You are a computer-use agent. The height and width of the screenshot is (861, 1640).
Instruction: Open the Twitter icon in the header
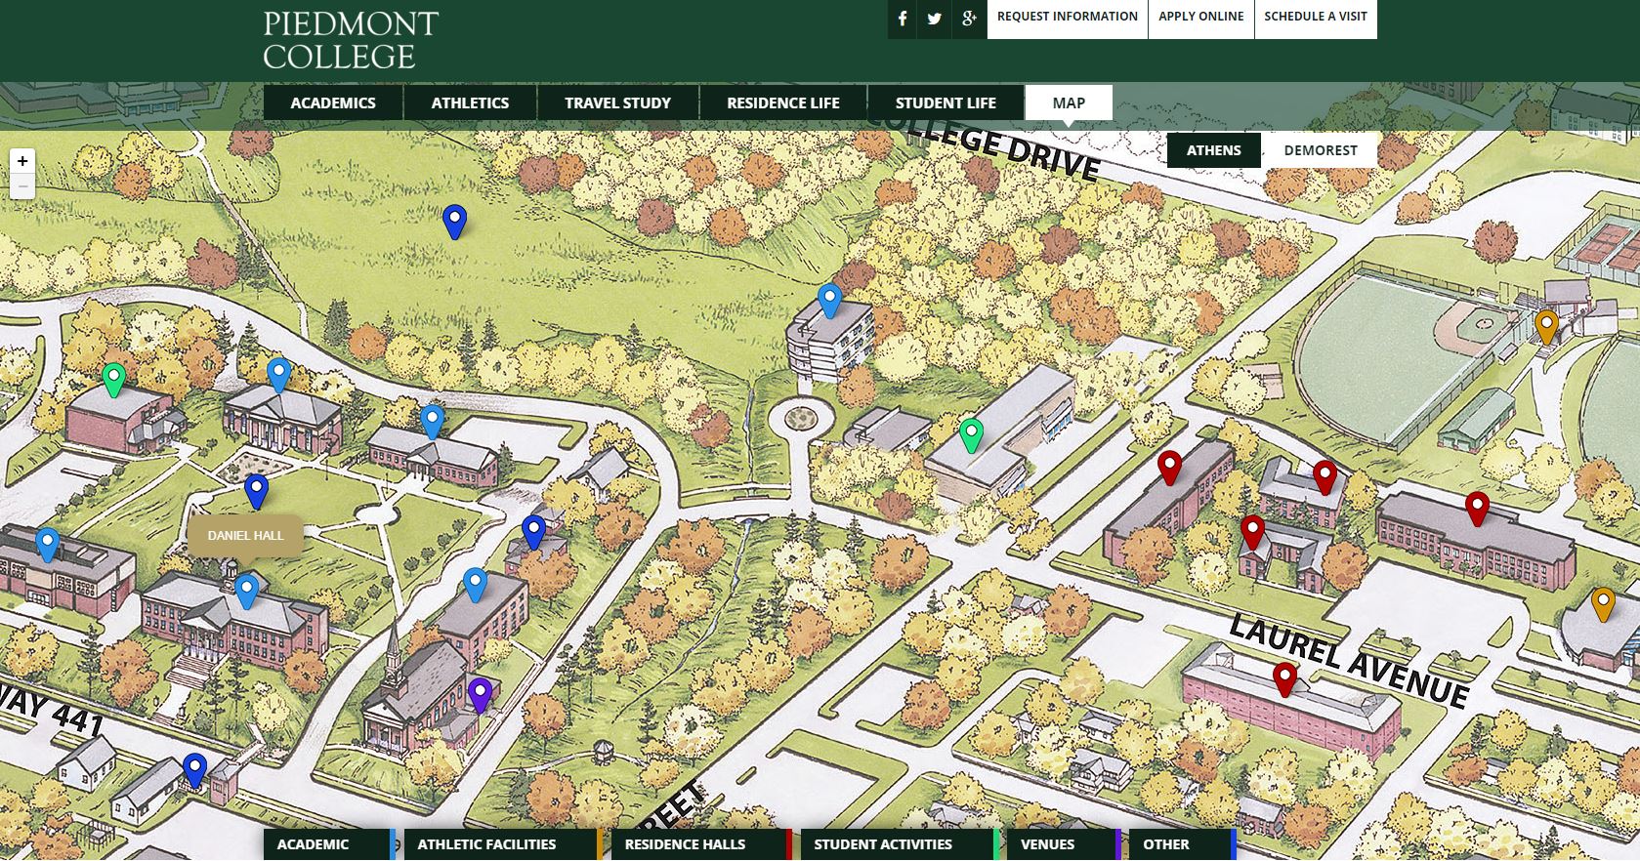(935, 19)
